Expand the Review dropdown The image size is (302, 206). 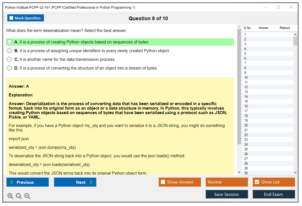click(243, 182)
